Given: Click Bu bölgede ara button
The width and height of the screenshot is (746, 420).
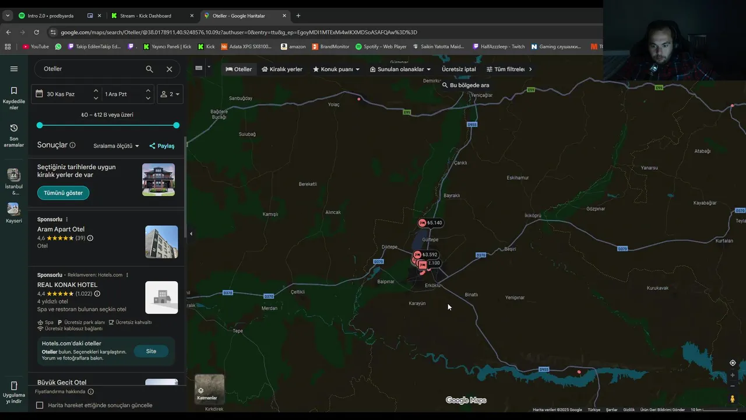Looking at the screenshot, I should click(466, 85).
